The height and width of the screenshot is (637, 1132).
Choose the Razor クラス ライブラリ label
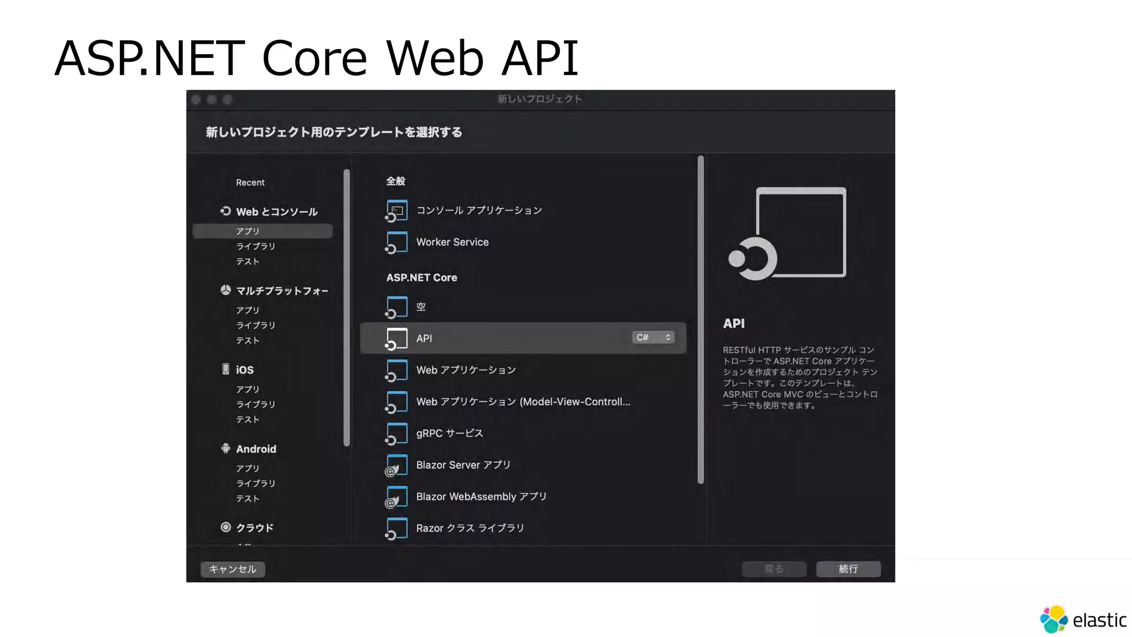(x=470, y=528)
